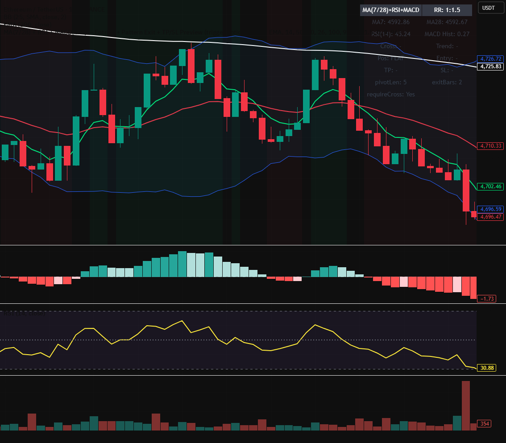The width and height of the screenshot is (506, 443).
Task: Click the MA(7/28)+RSI+MACD table header
Action: 391,10
